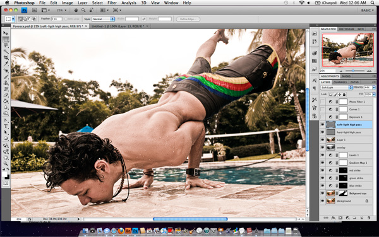This screenshot has height=237, width=379.
Task: Select the Zoom tool in toolbox
Action: tap(6, 164)
